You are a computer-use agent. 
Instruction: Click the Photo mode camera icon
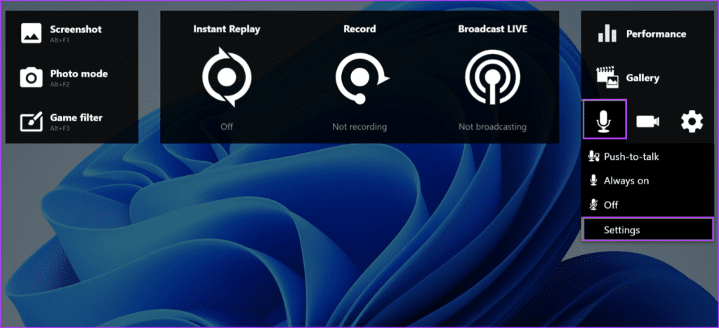[x=31, y=77]
